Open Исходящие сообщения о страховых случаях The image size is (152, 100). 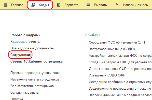pyautogui.click(x=120, y=82)
